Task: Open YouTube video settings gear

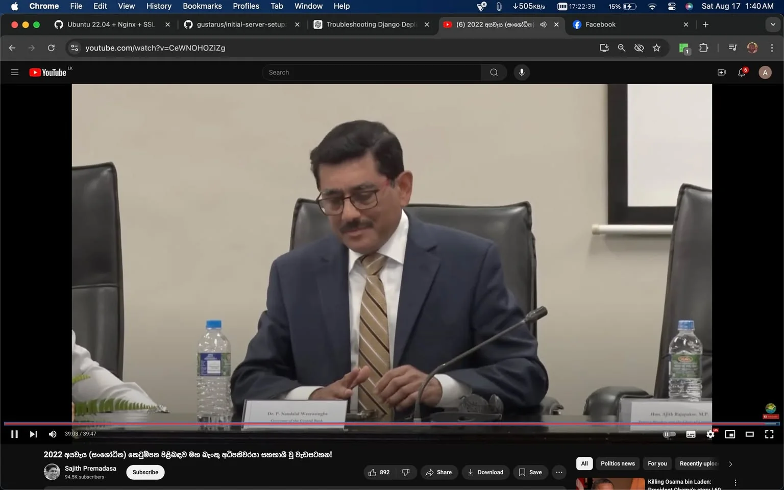Action: point(710,434)
